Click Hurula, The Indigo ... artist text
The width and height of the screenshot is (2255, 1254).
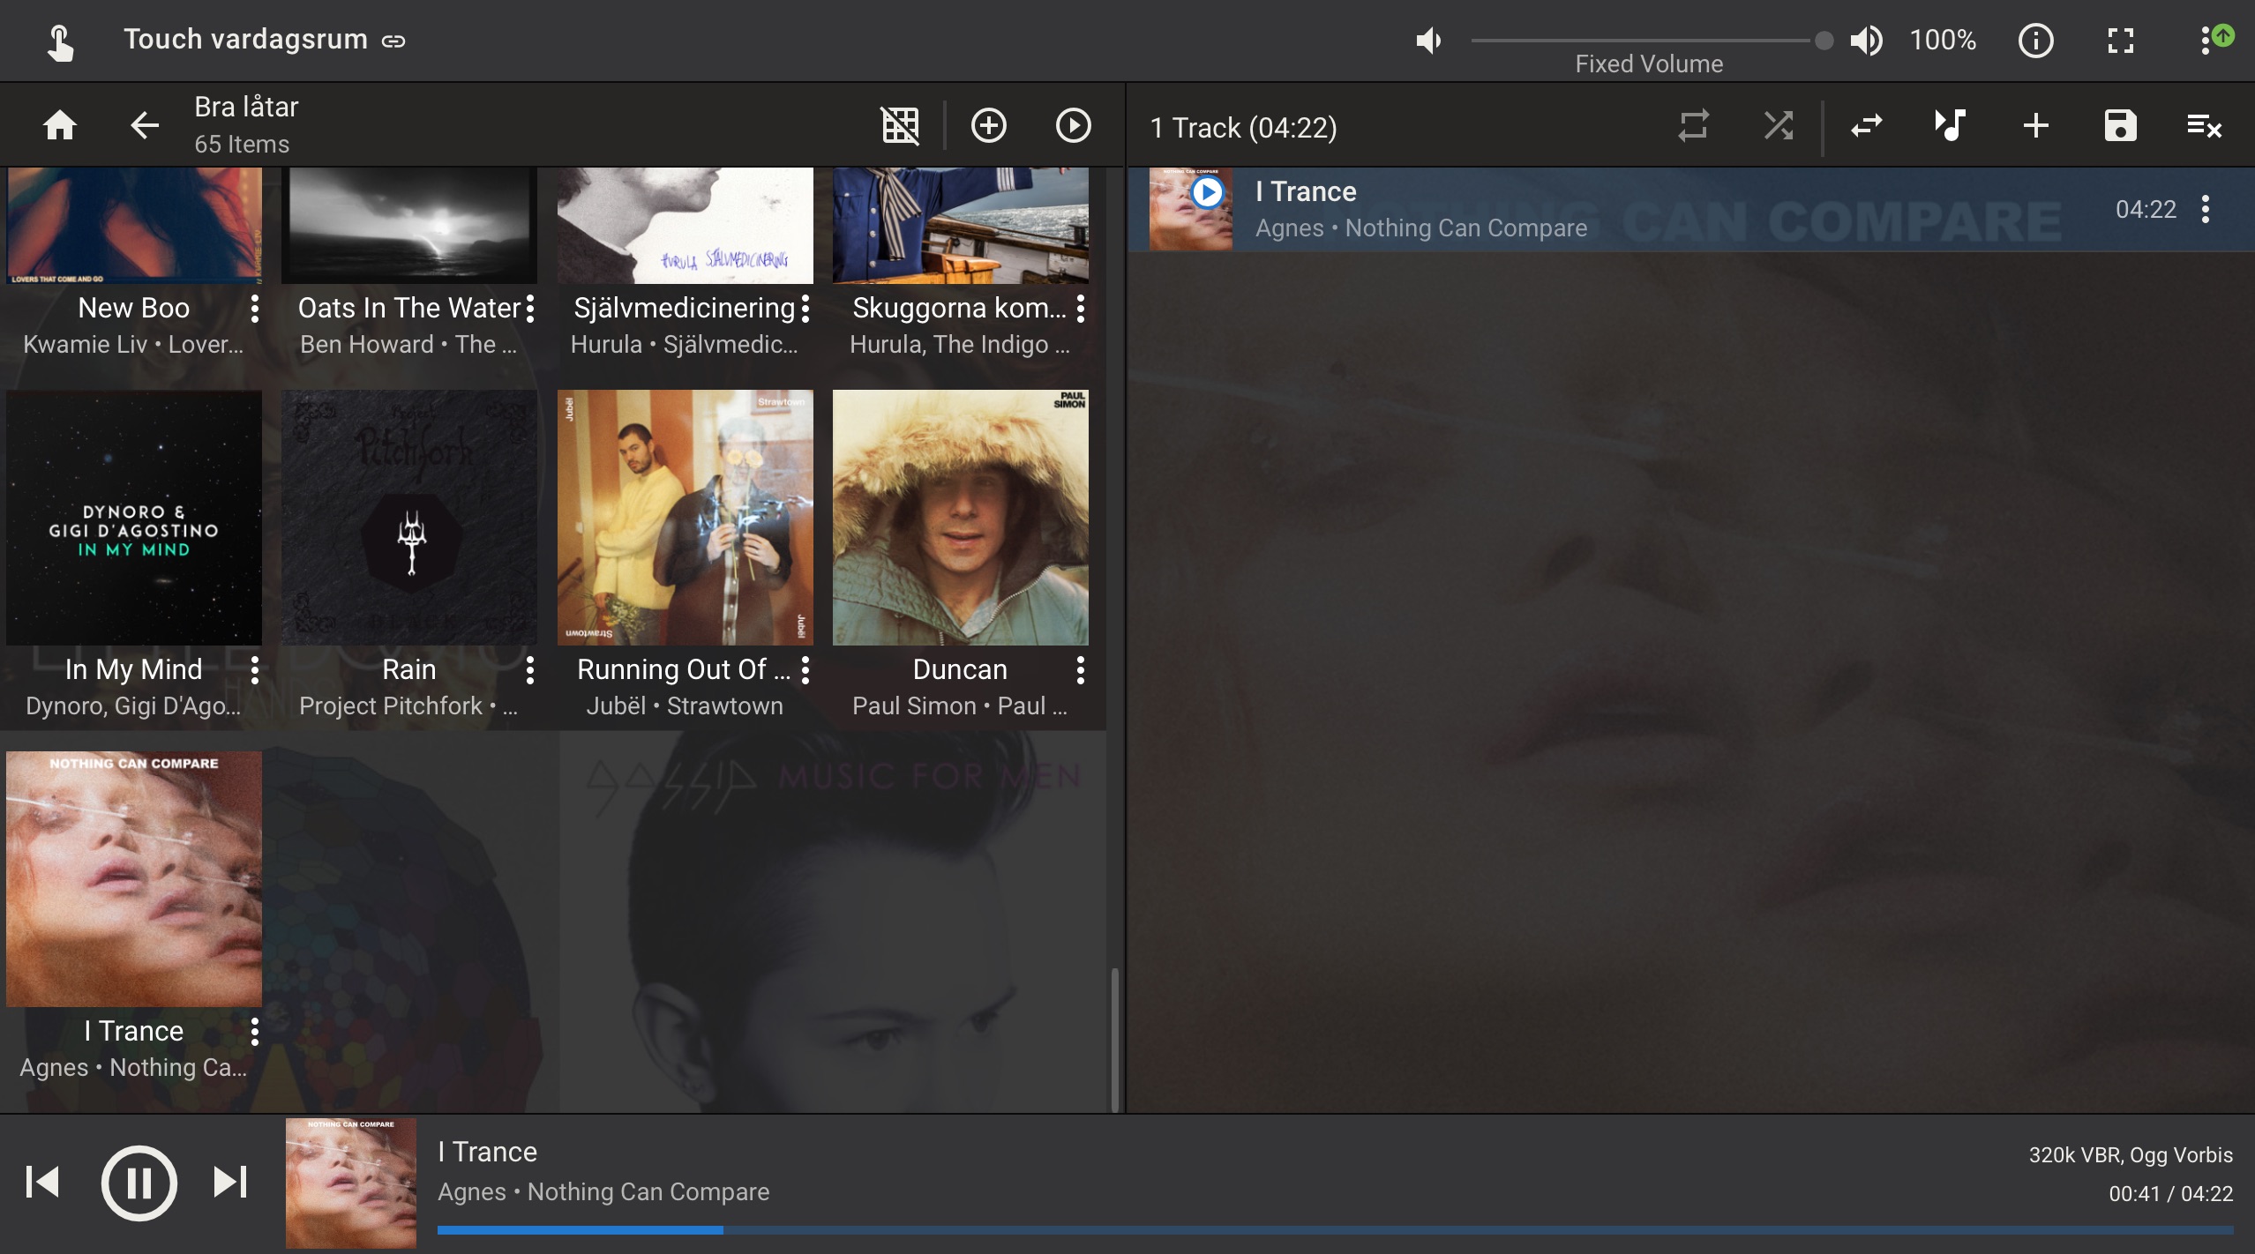(x=960, y=344)
